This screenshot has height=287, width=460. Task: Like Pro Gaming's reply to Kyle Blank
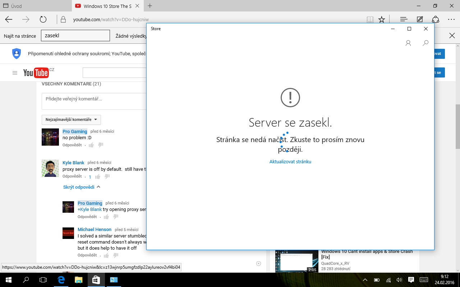pyautogui.click(x=106, y=217)
